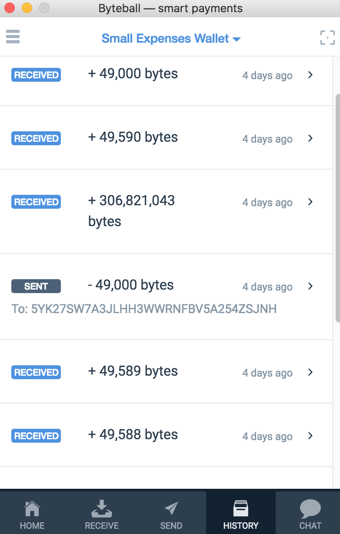Select the "+ 49,588 bytes" amount
The image size is (340, 534).
click(133, 435)
